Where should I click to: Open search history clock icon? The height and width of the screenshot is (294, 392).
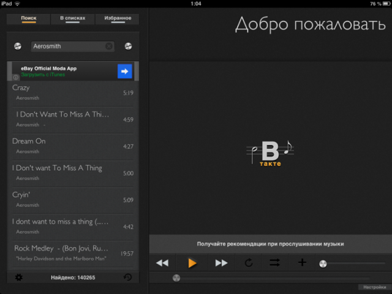coord(127,277)
